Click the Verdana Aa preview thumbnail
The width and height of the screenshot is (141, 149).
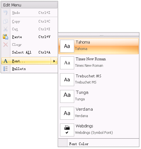pos(67,113)
